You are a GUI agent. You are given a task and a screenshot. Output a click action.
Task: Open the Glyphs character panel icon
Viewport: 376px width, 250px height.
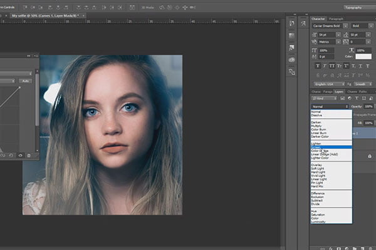[x=303, y=24]
